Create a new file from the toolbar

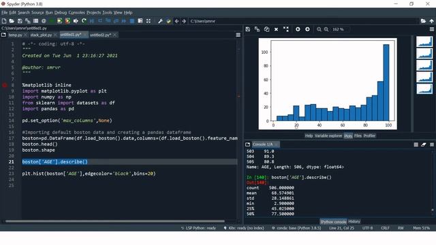click(x=4, y=21)
